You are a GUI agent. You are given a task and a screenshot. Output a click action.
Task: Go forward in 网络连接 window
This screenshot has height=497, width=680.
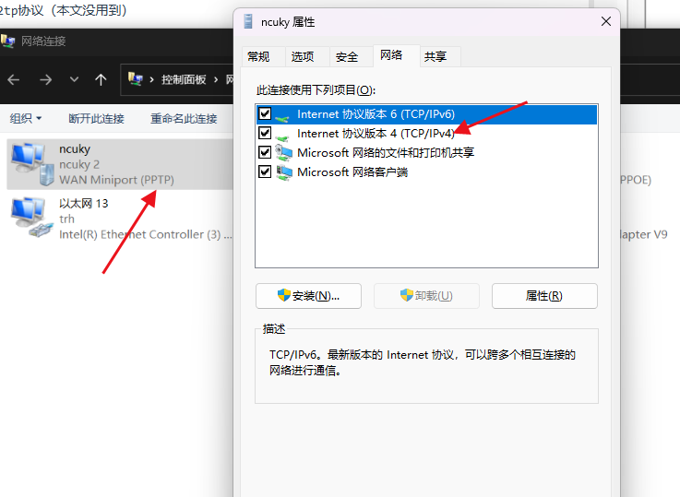coord(45,79)
